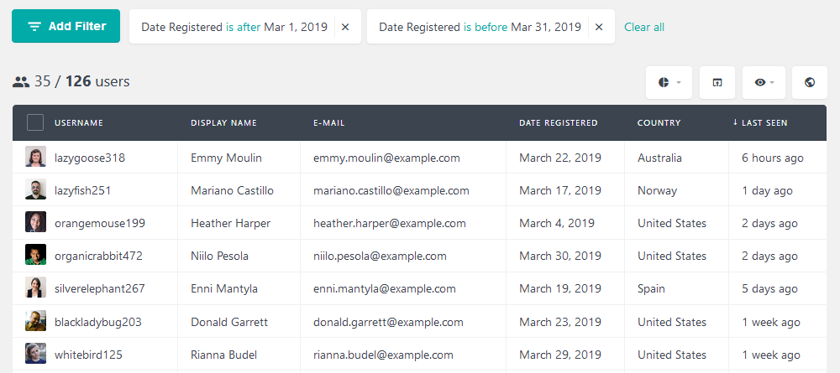The height and width of the screenshot is (373, 840).
Task: Click the Add Filter button
Action: [66, 26]
